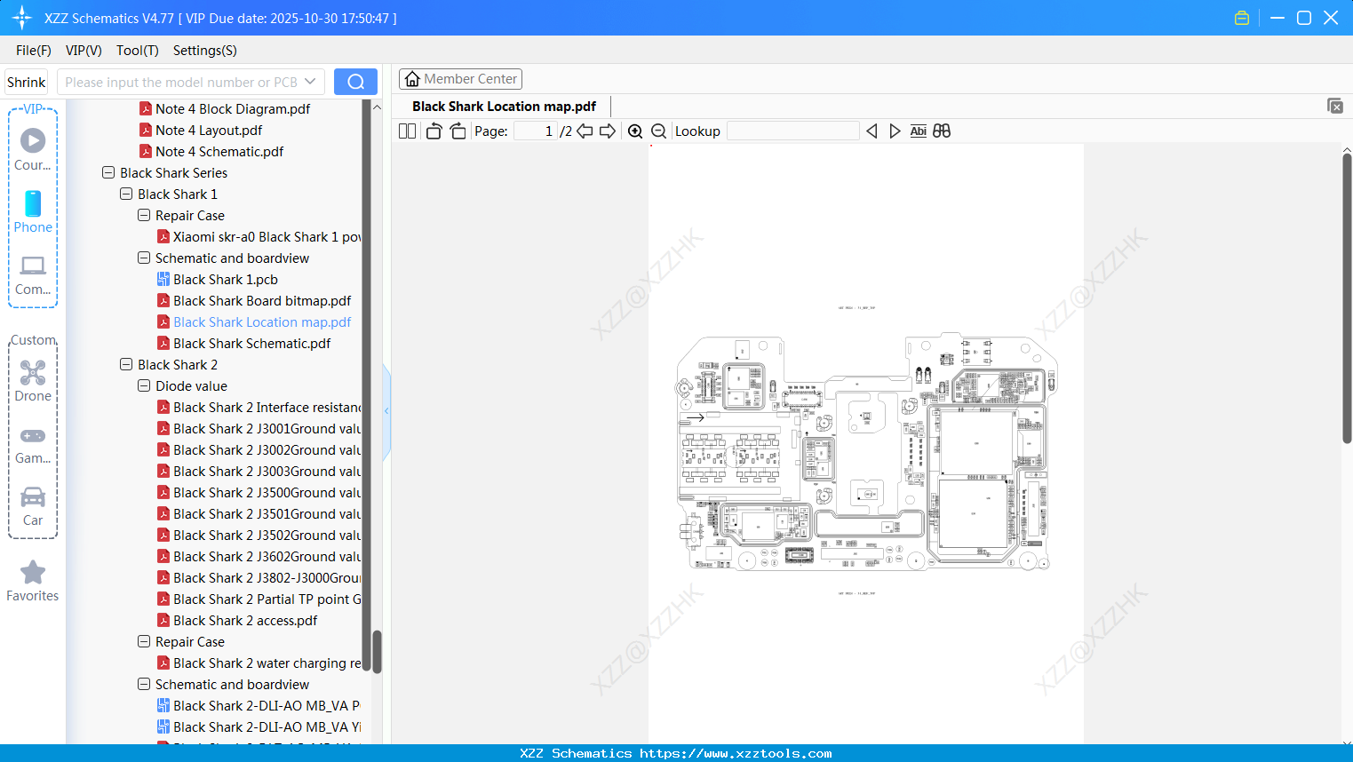Collapse Schematic and boardview under Black Shark 1
This screenshot has width=1353, height=762.
144,258
